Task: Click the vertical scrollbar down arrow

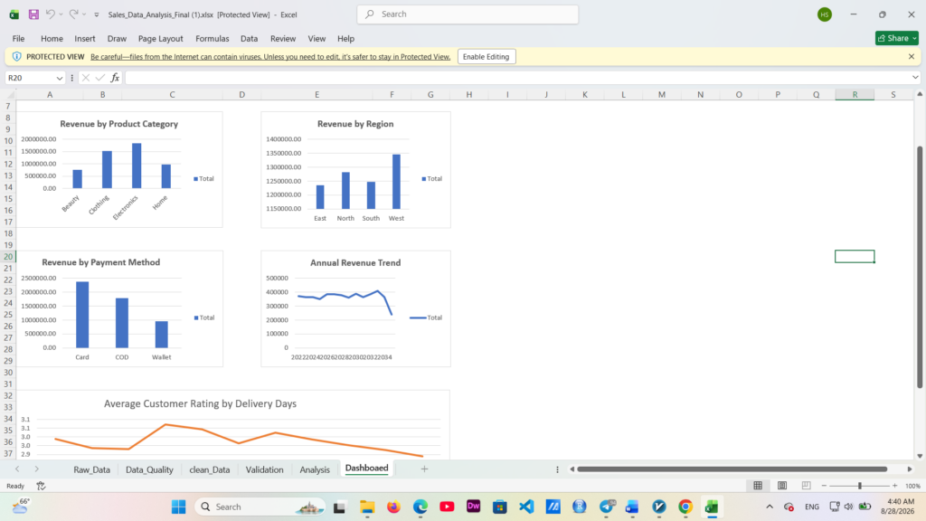Action: click(920, 456)
